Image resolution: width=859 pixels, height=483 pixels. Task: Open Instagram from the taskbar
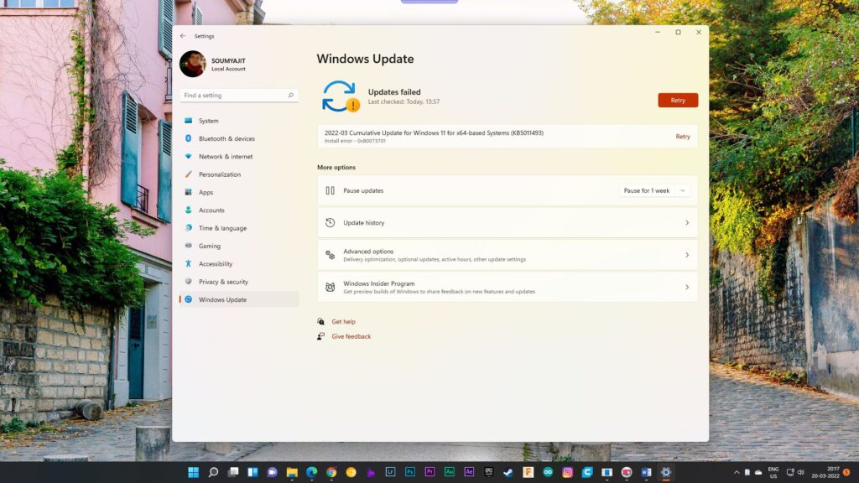click(568, 472)
